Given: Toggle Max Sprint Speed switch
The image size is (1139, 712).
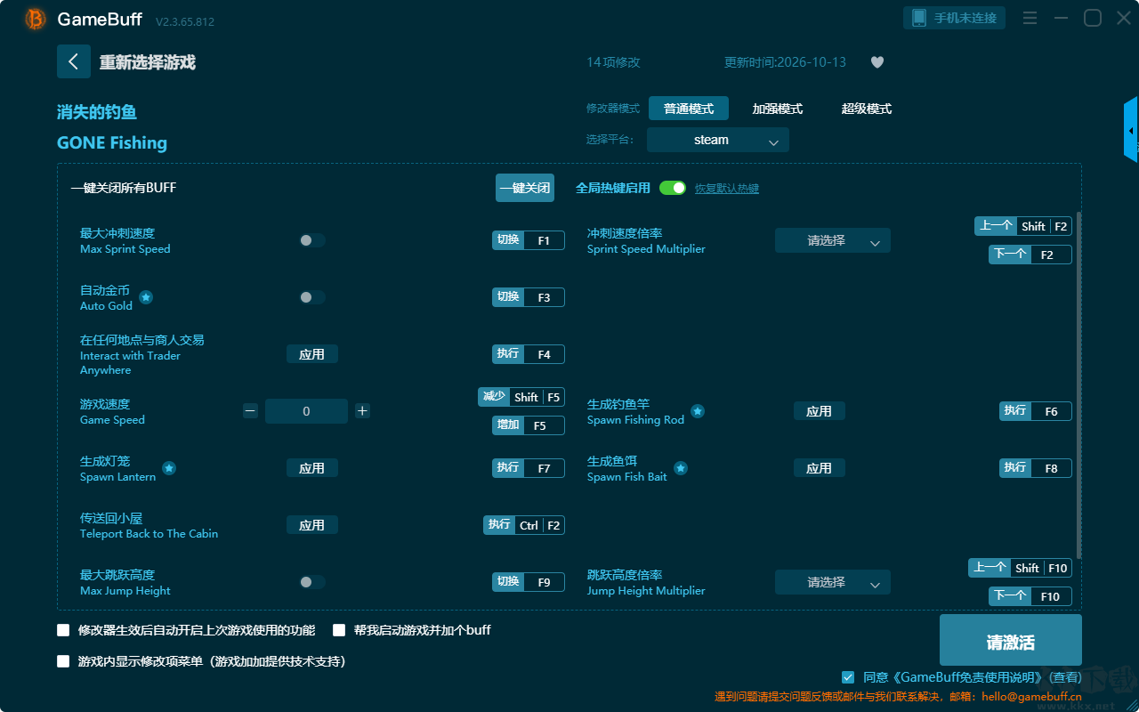Looking at the screenshot, I should click(x=312, y=240).
